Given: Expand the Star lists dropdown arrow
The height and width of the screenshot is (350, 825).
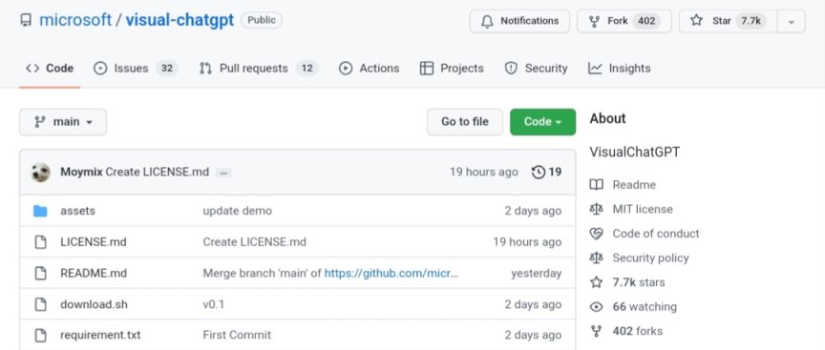Looking at the screenshot, I should [792, 22].
